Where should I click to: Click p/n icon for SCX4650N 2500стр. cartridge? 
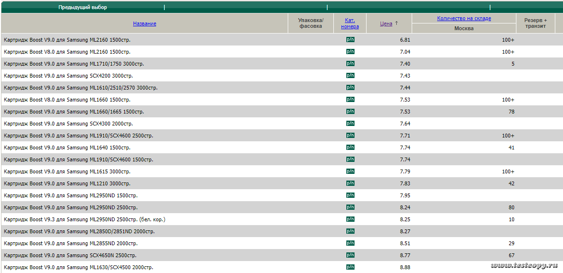click(x=350, y=255)
